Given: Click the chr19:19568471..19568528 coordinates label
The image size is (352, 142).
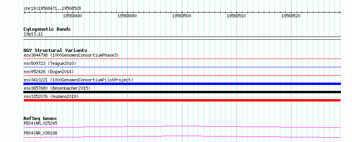Looking at the screenshot, I should [x=52, y=9].
